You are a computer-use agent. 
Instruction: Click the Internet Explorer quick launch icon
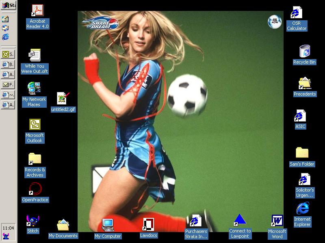[x=6, y=37]
